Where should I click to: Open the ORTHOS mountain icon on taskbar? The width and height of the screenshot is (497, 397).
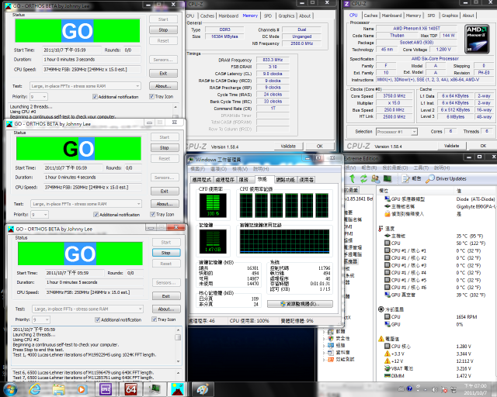click(177, 389)
